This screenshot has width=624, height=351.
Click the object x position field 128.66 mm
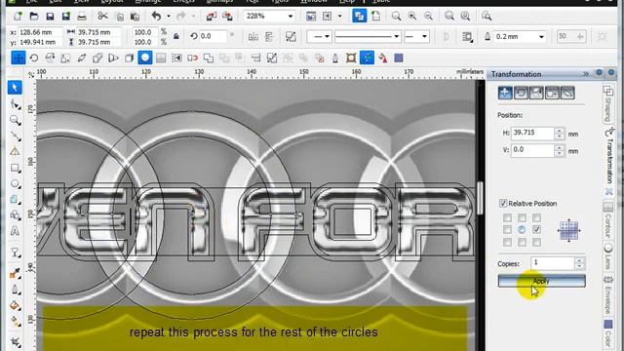(41, 32)
